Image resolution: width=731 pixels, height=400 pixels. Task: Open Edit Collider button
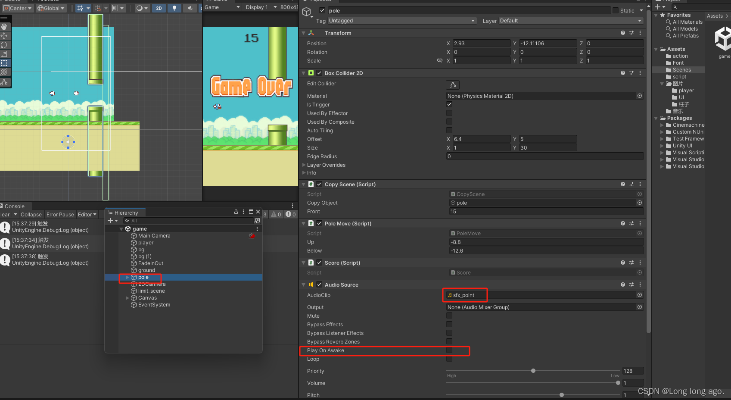[453, 85]
